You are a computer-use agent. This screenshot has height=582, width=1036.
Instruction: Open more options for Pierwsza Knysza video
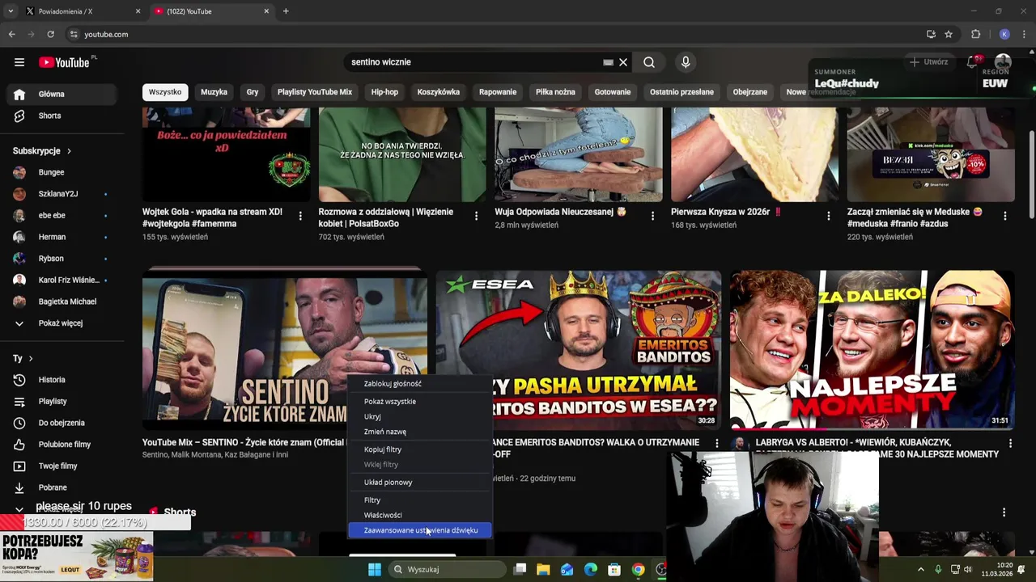tap(829, 216)
